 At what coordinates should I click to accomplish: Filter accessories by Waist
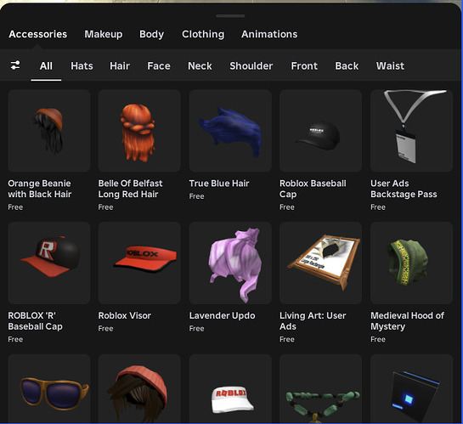tap(390, 65)
